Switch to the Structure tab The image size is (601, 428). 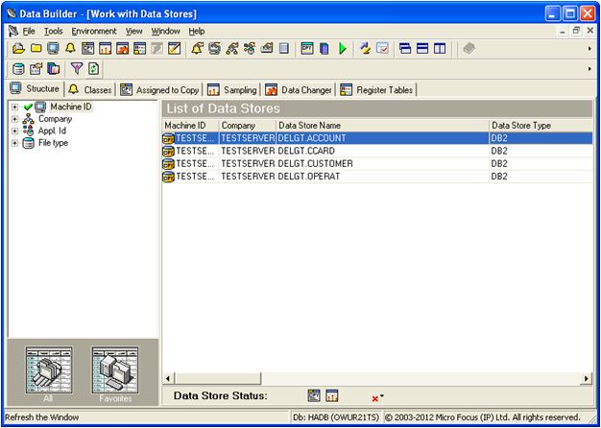pyautogui.click(x=35, y=89)
